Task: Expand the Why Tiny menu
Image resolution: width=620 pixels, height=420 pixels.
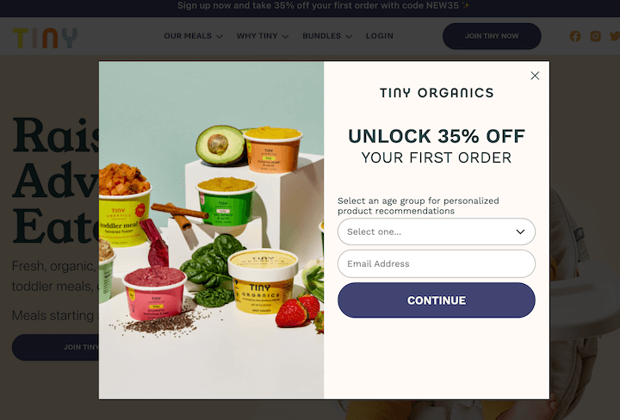Action: tap(263, 36)
